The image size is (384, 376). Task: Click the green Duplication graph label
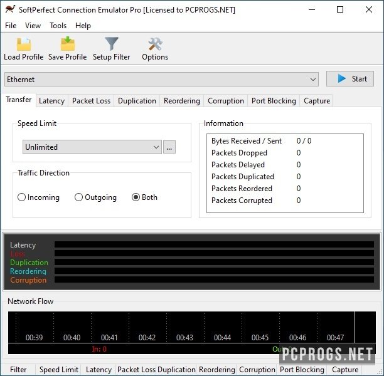pos(29,263)
